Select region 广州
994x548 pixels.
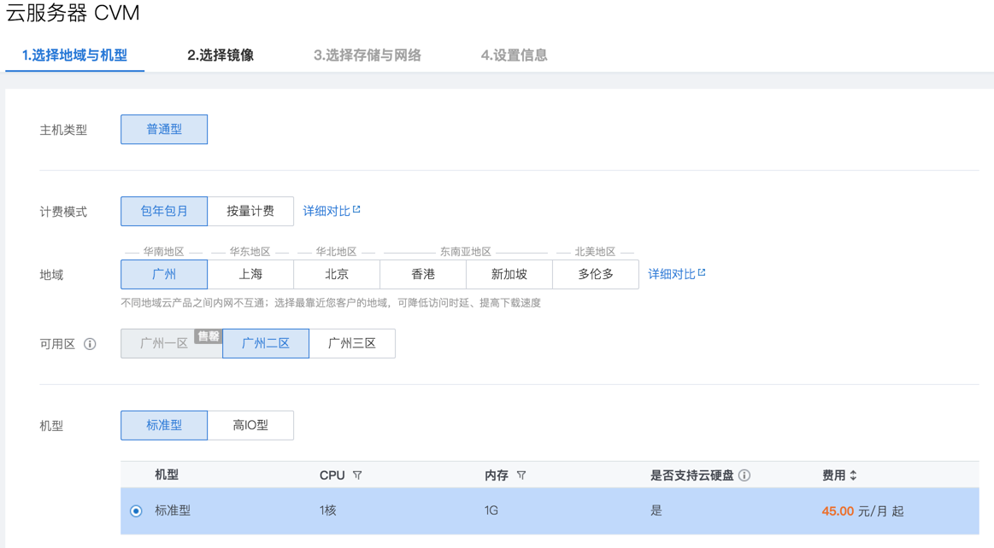[x=164, y=274]
